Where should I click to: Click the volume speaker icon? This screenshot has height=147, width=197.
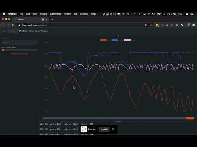[x=153, y=14]
